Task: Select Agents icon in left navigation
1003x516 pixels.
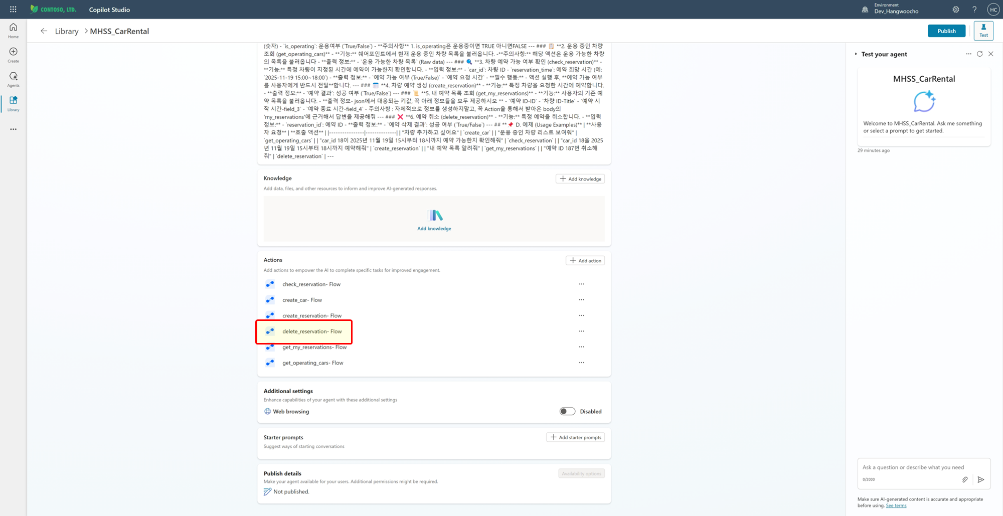Action: pos(13,80)
